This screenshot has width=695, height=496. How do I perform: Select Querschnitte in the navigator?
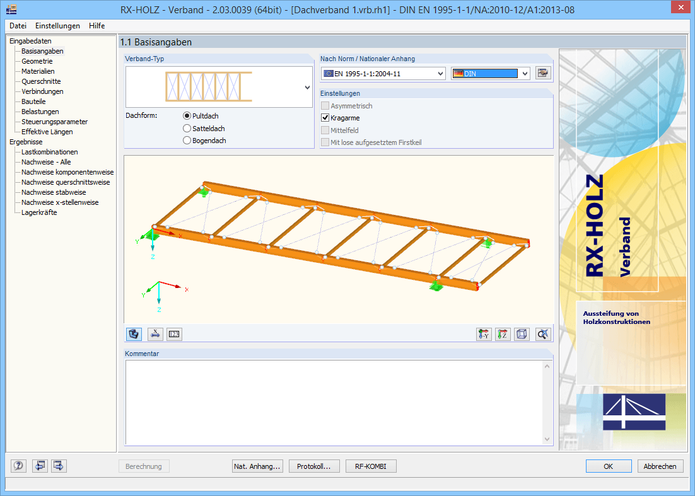pyautogui.click(x=41, y=81)
